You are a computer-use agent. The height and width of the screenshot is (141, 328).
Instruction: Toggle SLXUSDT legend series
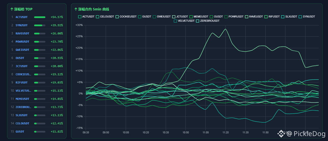[289, 17]
